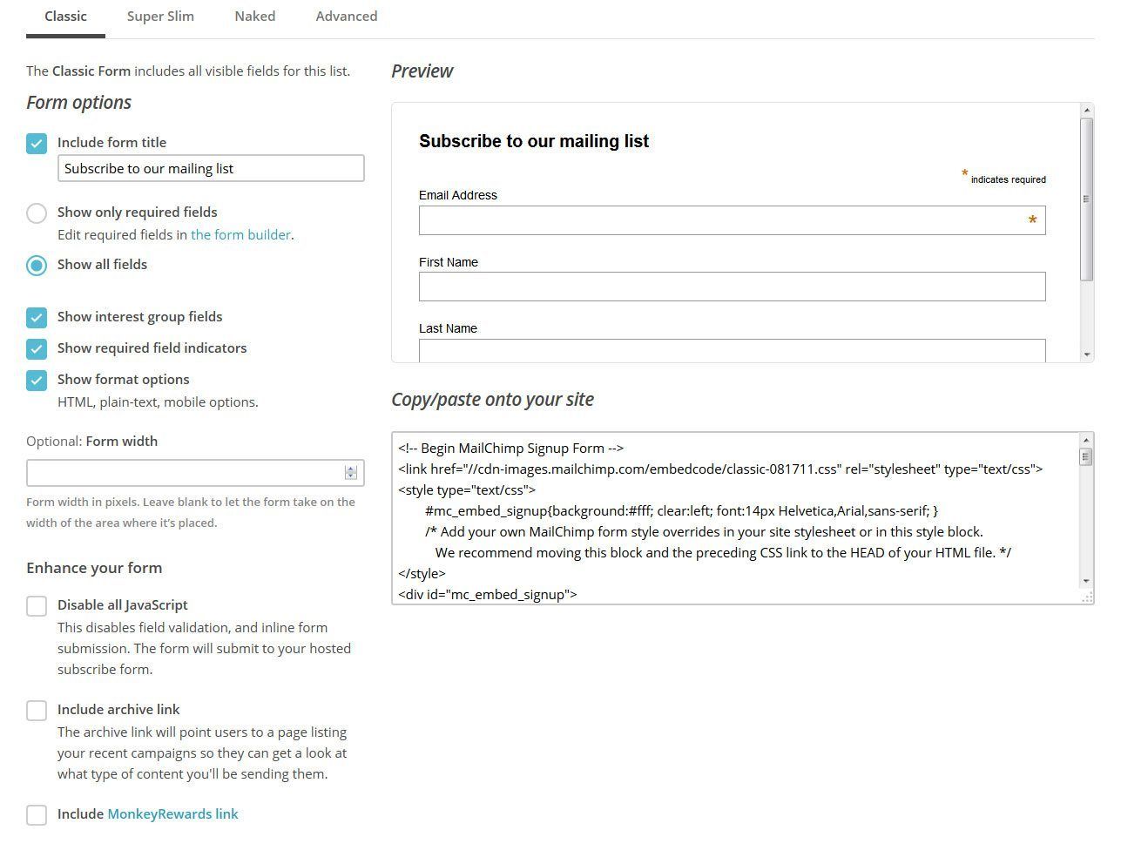The image size is (1121, 857).
Task: Open the form builder link
Action: click(240, 234)
